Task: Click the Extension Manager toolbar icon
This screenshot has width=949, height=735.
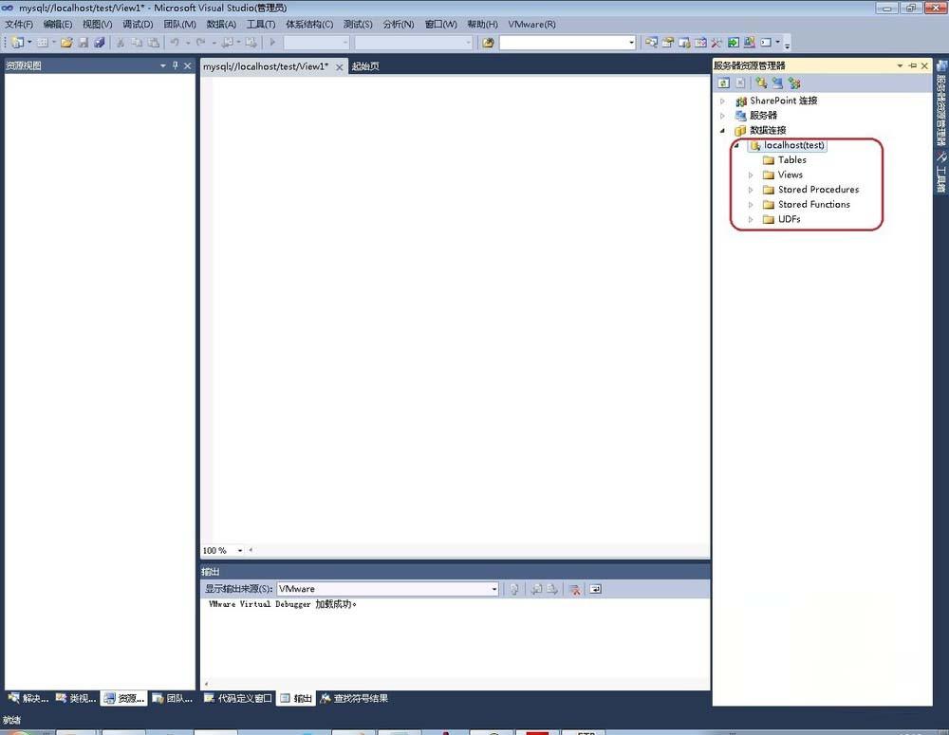Action: pos(750,43)
